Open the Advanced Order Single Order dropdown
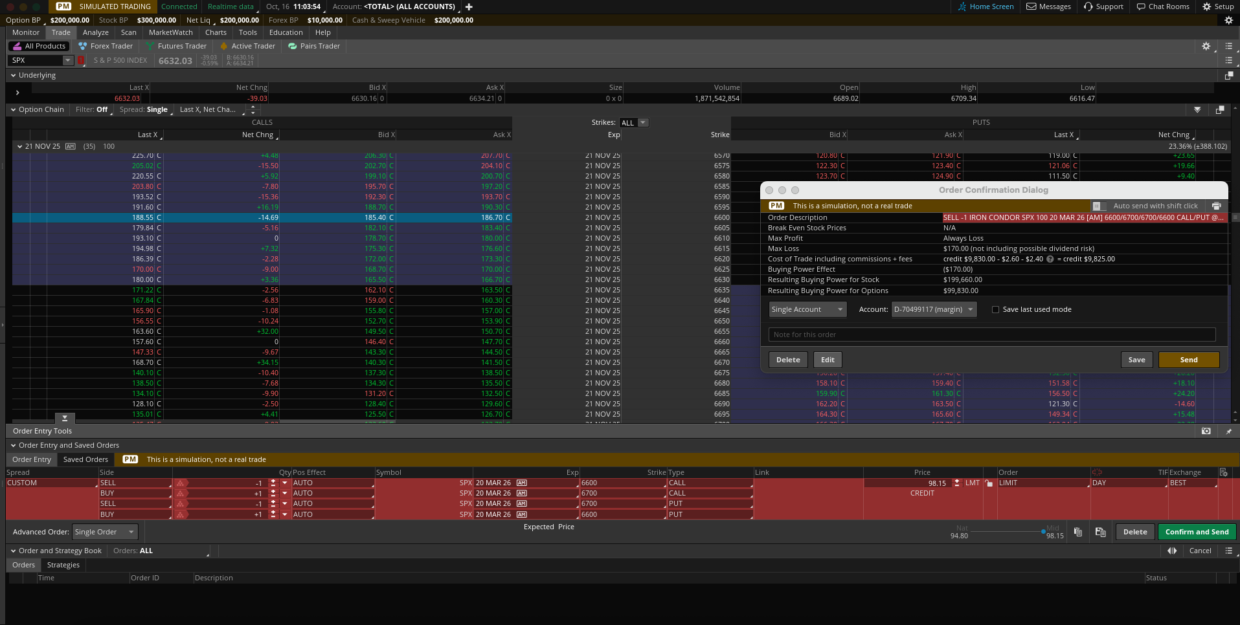 pos(104,532)
